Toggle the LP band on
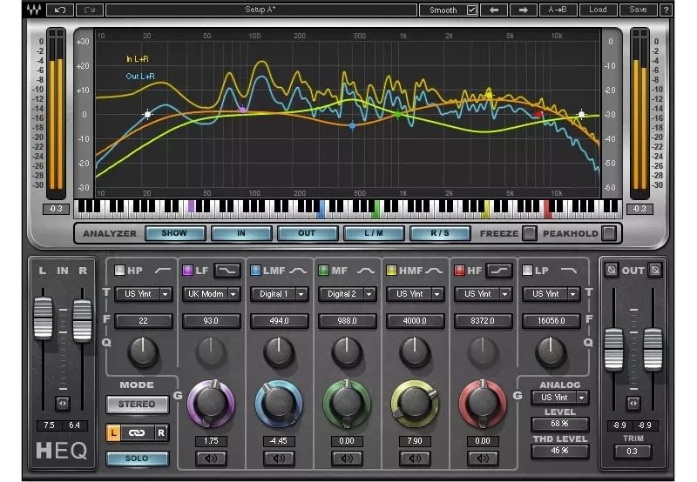Screen dimensions: 697x482 (x=527, y=271)
